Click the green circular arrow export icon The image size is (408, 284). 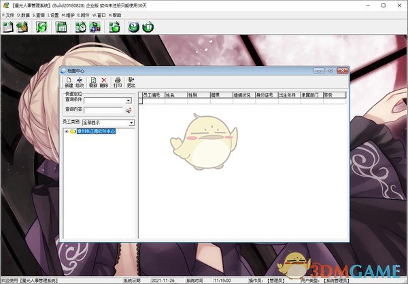point(114,27)
